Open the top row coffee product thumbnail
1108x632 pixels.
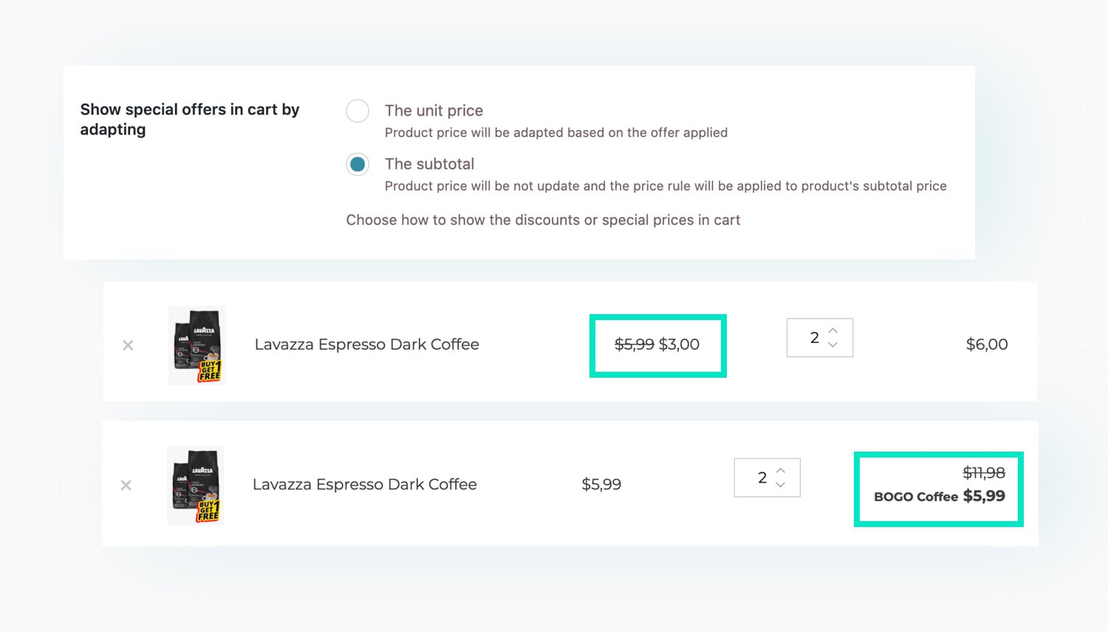point(197,345)
